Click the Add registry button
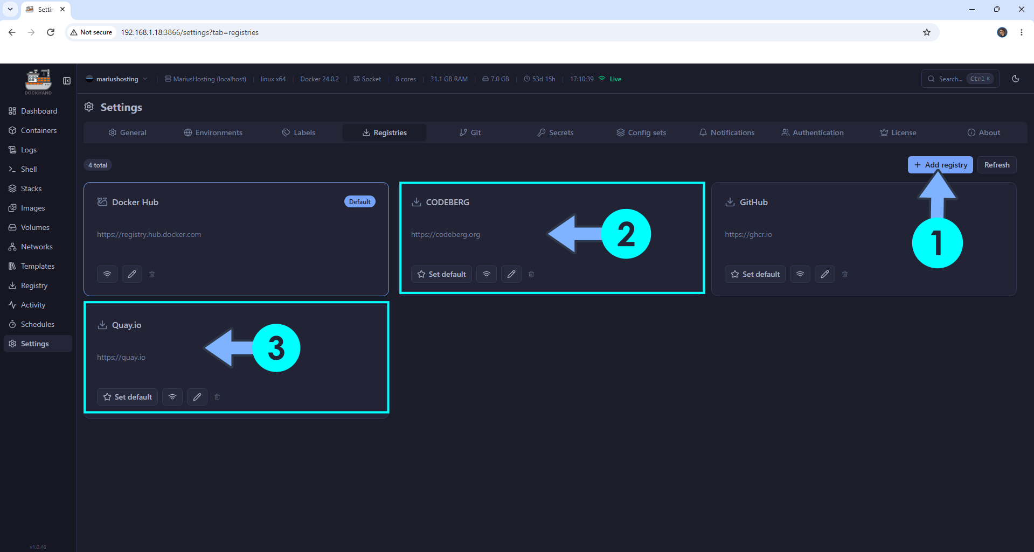This screenshot has width=1034, height=552. (940, 165)
